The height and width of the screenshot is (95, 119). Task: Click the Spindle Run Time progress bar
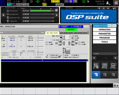[x=40, y=18]
